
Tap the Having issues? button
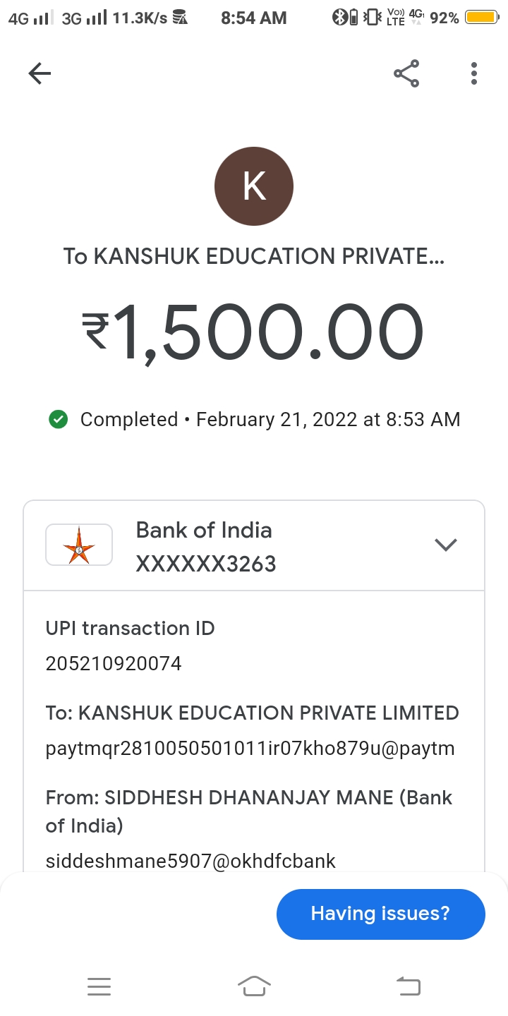click(380, 914)
